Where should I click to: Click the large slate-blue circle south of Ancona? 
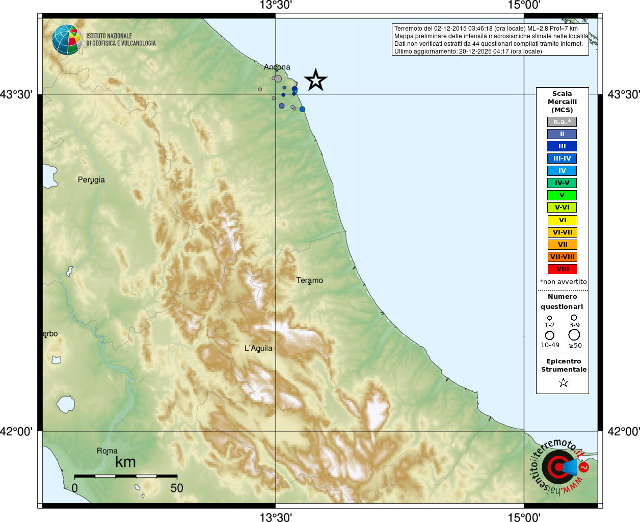[x=282, y=106]
